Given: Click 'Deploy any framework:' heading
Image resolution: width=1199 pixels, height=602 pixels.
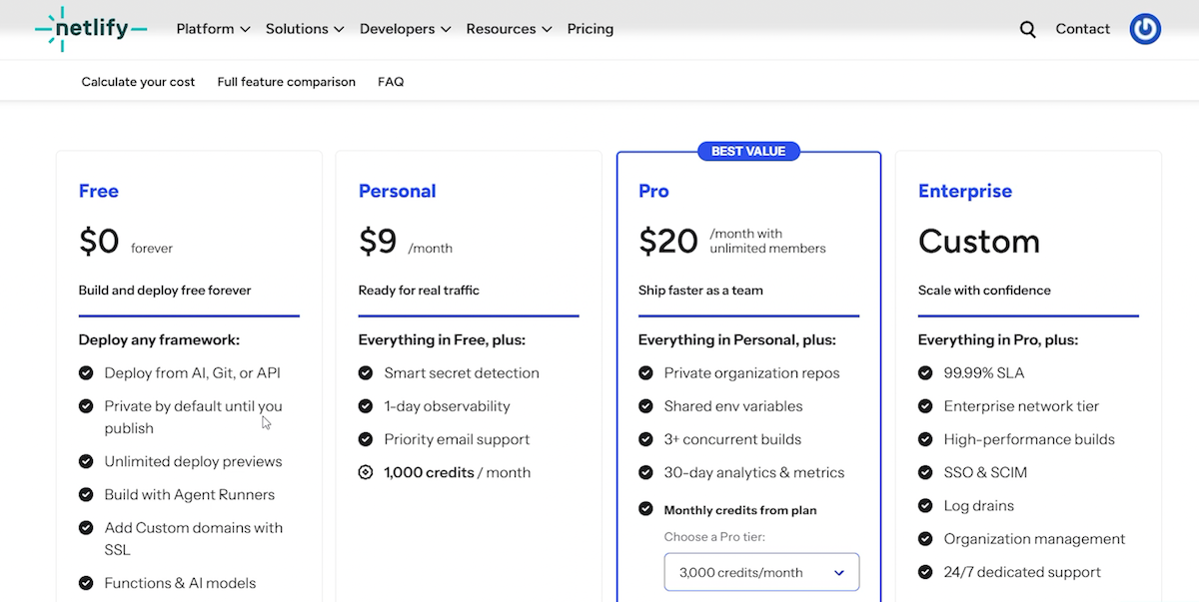Looking at the screenshot, I should [x=159, y=340].
